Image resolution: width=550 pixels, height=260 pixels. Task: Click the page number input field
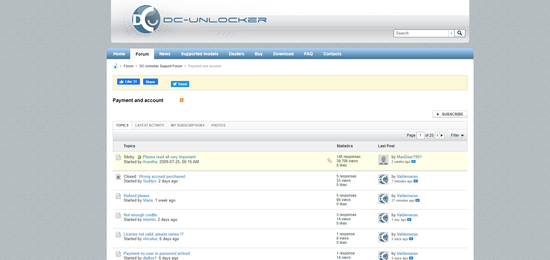(420, 135)
